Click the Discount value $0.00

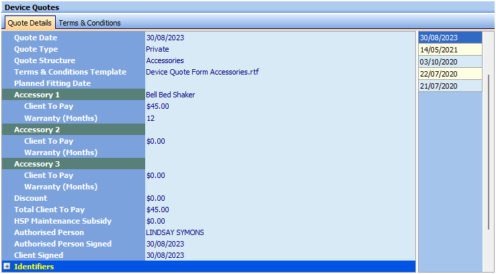(x=156, y=198)
